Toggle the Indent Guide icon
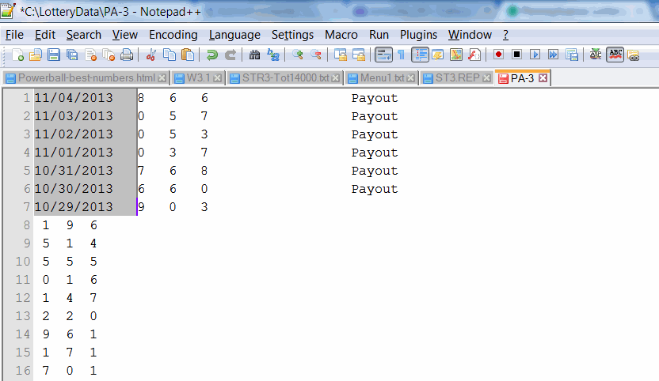 (420, 55)
